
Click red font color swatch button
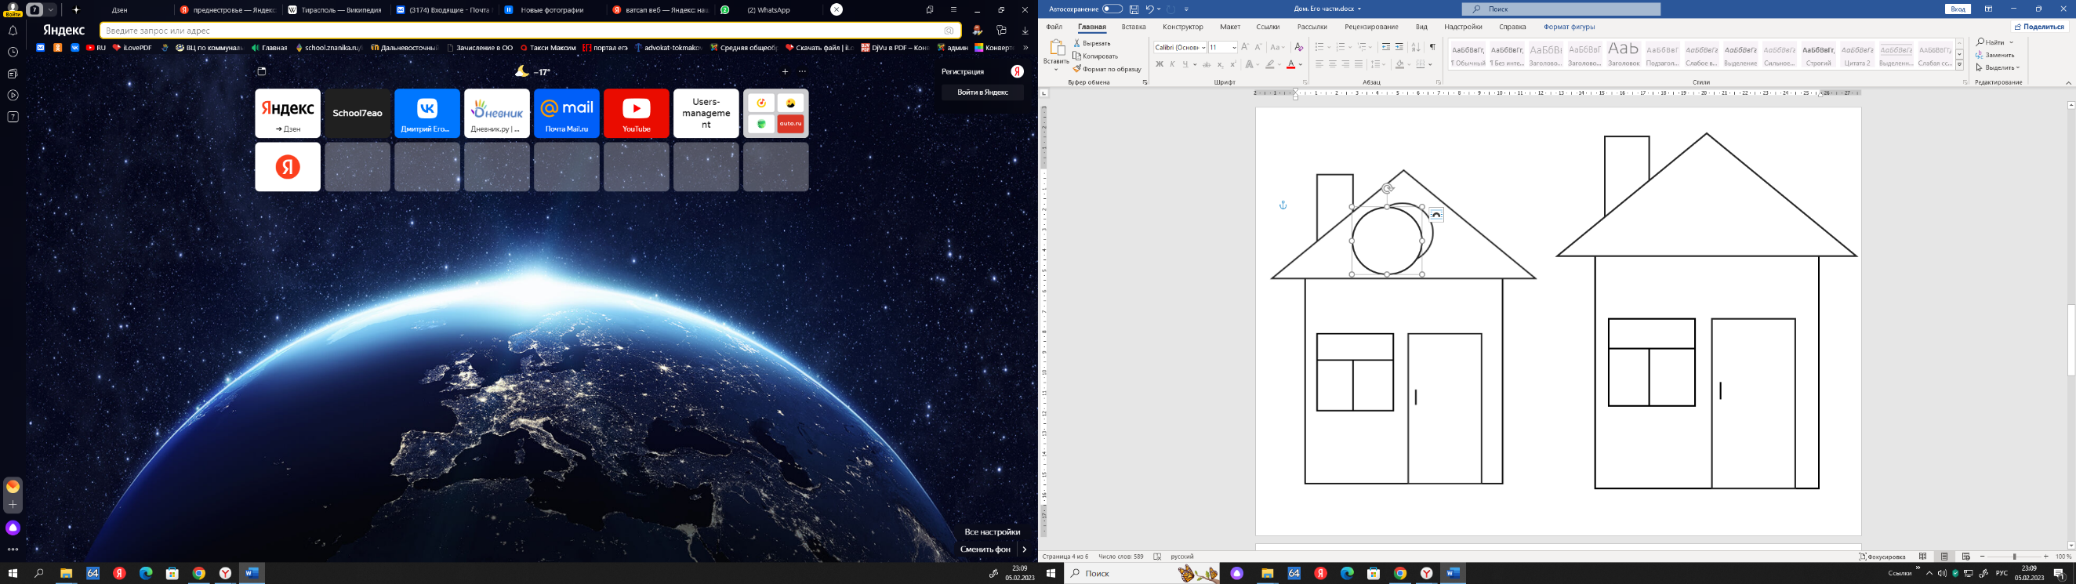1291,64
